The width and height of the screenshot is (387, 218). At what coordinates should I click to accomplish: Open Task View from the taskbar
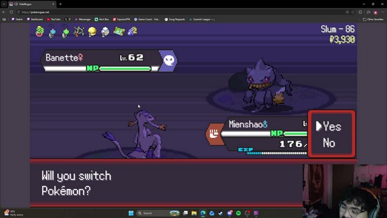(x=185, y=213)
